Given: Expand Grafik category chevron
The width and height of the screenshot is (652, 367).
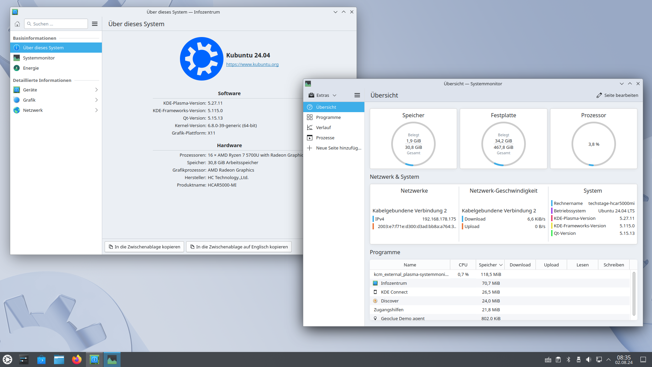Looking at the screenshot, I should [x=96, y=100].
